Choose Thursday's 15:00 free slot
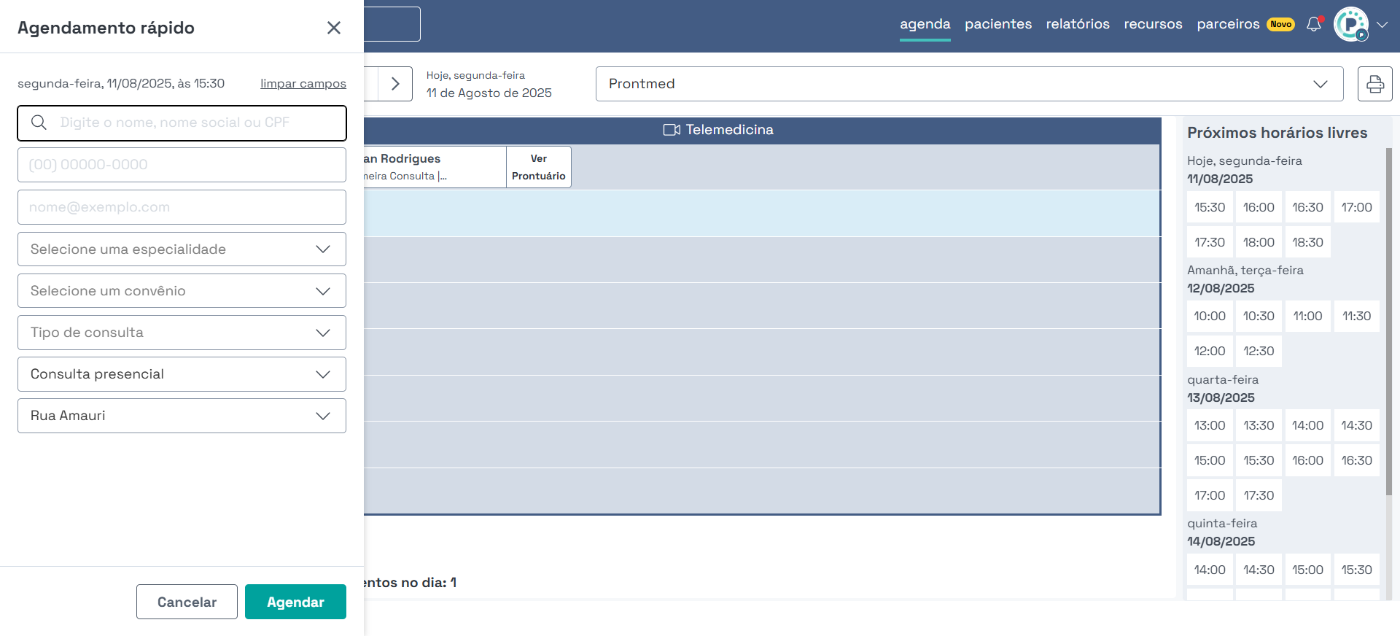This screenshot has height=636, width=1400. [1307, 570]
